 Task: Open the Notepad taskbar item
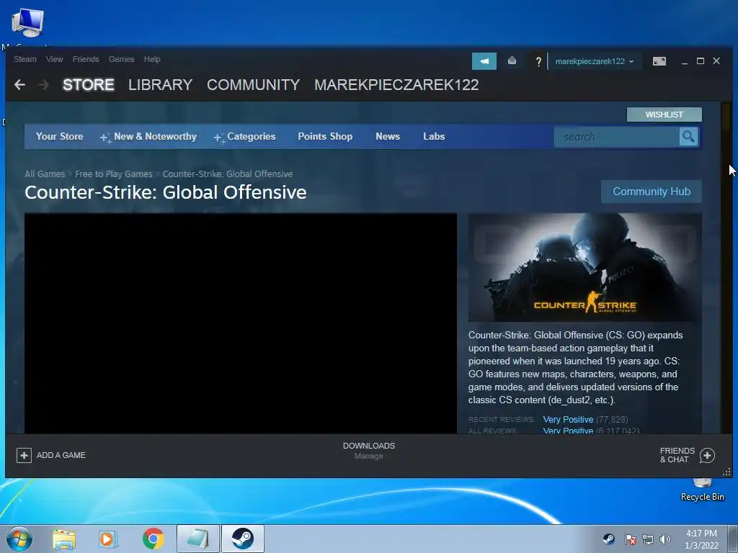(x=198, y=539)
